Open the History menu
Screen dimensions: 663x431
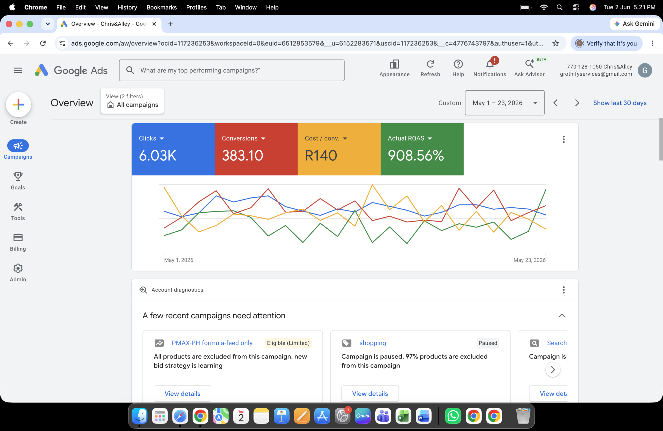(x=127, y=7)
